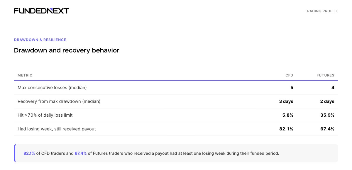Click the Metric column header

click(x=25, y=75)
